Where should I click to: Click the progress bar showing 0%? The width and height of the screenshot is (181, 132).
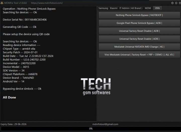91,129
